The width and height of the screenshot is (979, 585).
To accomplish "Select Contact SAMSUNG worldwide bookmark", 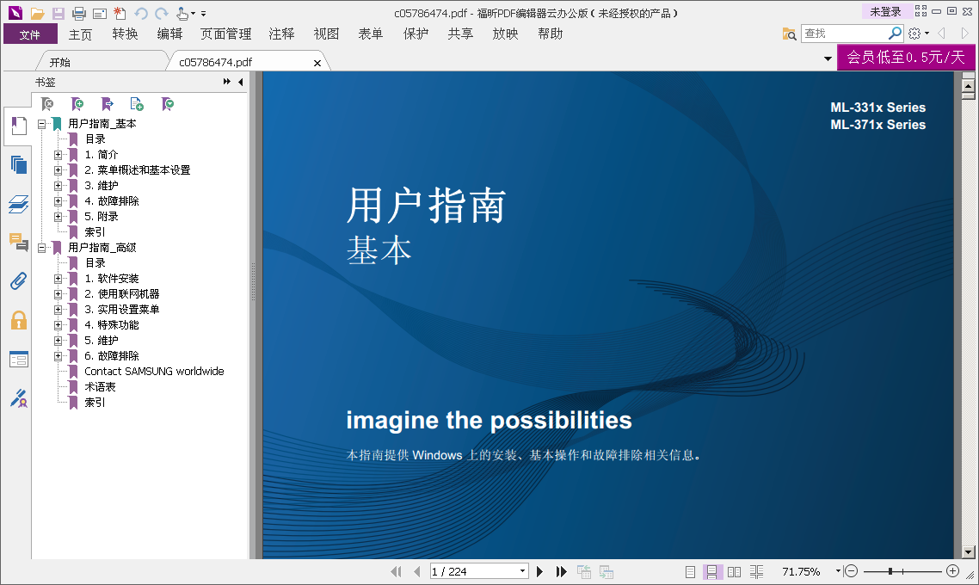I will pos(154,372).
